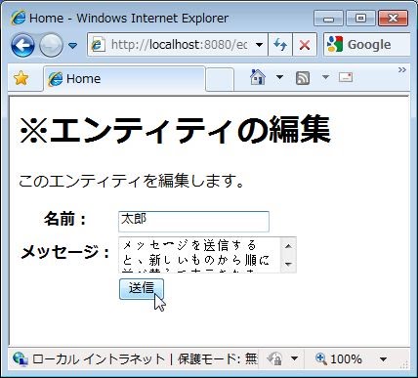Open a new blank tab
Screen dimensions: 418x378
pyautogui.click(x=220, y=79)
